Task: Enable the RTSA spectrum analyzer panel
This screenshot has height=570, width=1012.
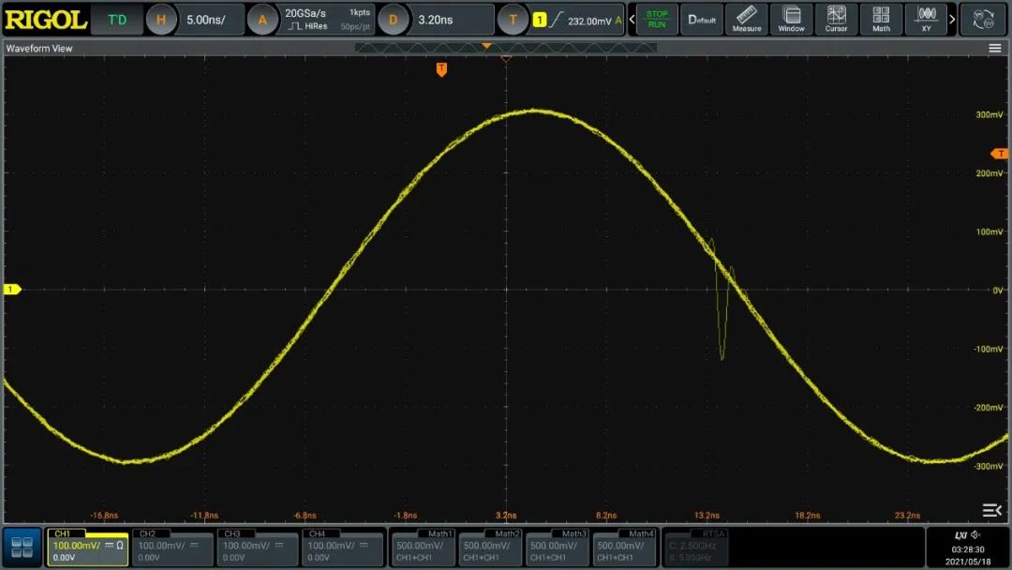Action: [x=695, y=547]
